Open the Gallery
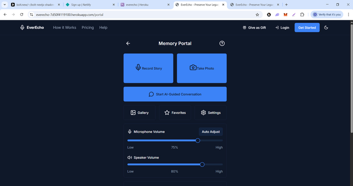The image size is (353, 186). point(139,112)
